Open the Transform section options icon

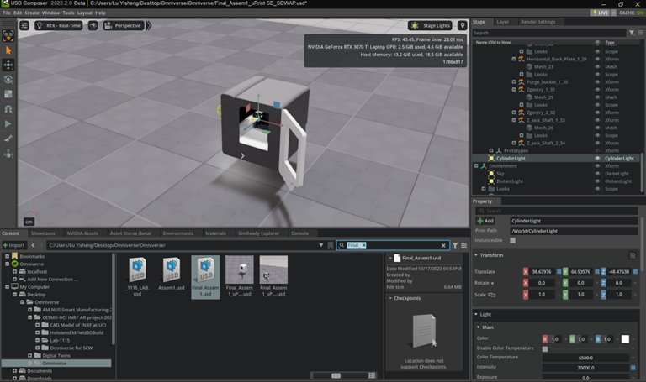[633, 255]
